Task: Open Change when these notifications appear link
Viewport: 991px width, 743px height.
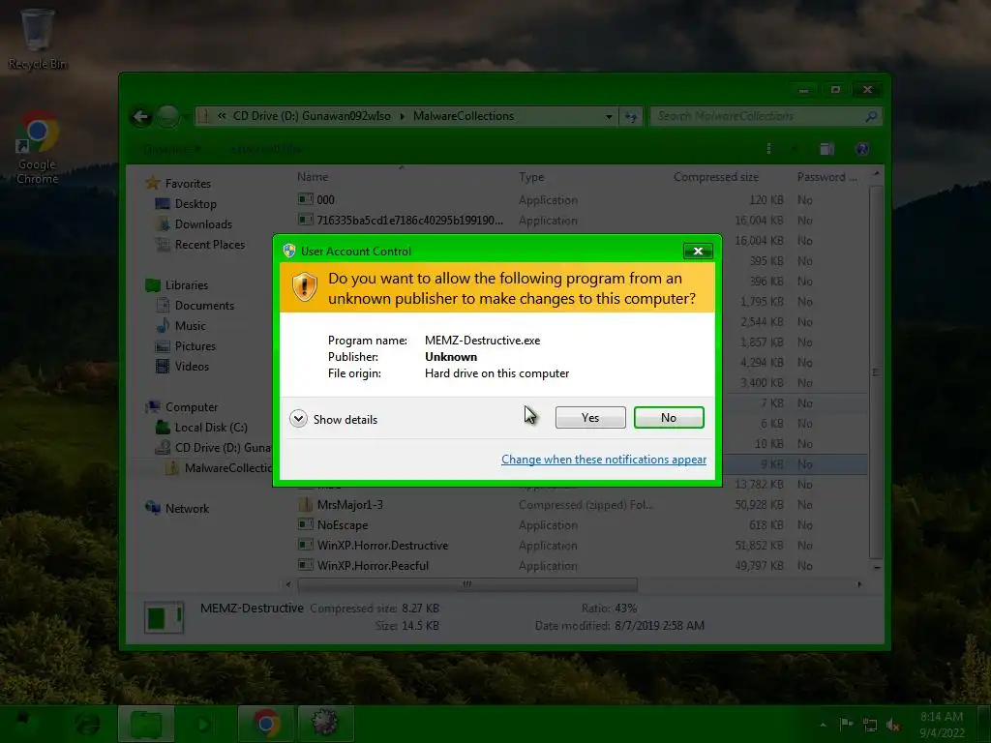Action: pyautogui.click(x=604, y=460)
